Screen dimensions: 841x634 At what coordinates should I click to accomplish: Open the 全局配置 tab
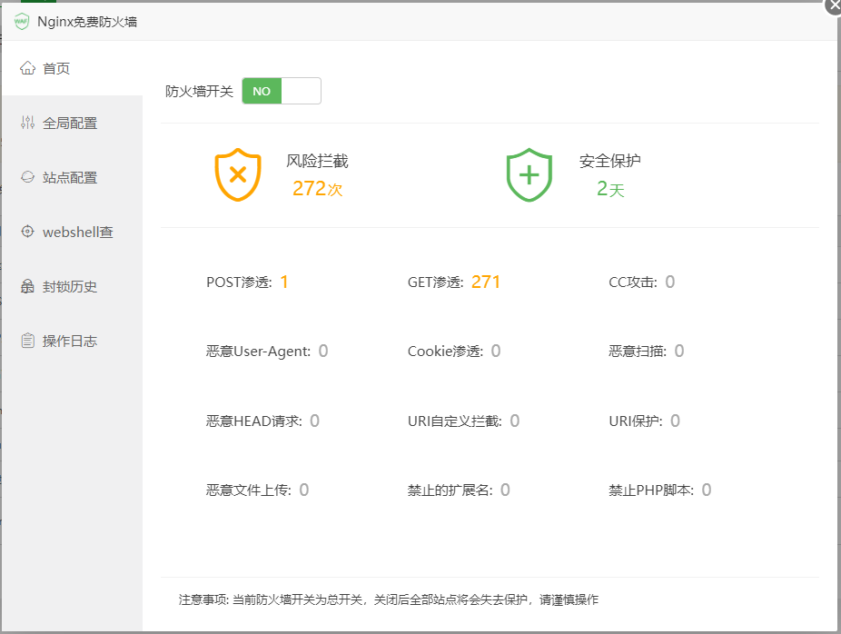(x=70, y=123)
